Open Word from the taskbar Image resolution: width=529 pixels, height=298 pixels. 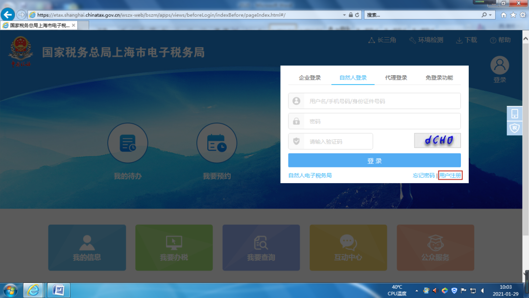coord(59,290)
